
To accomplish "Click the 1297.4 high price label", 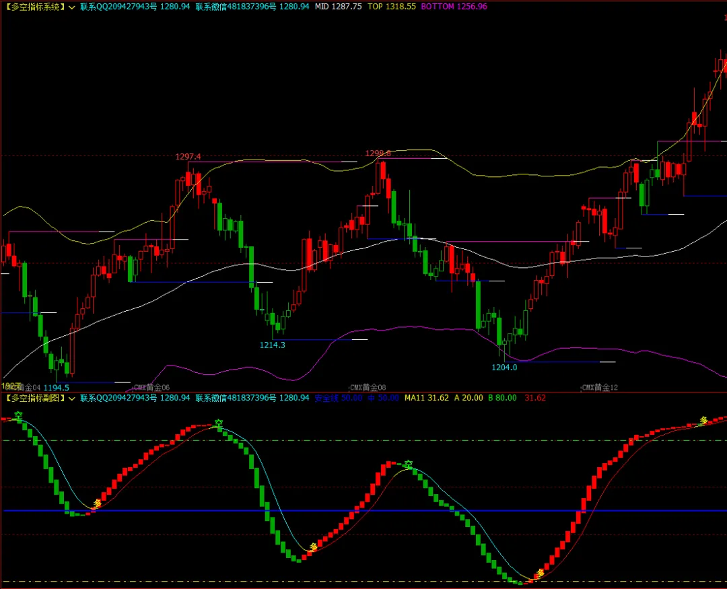I will coord(188,157).
